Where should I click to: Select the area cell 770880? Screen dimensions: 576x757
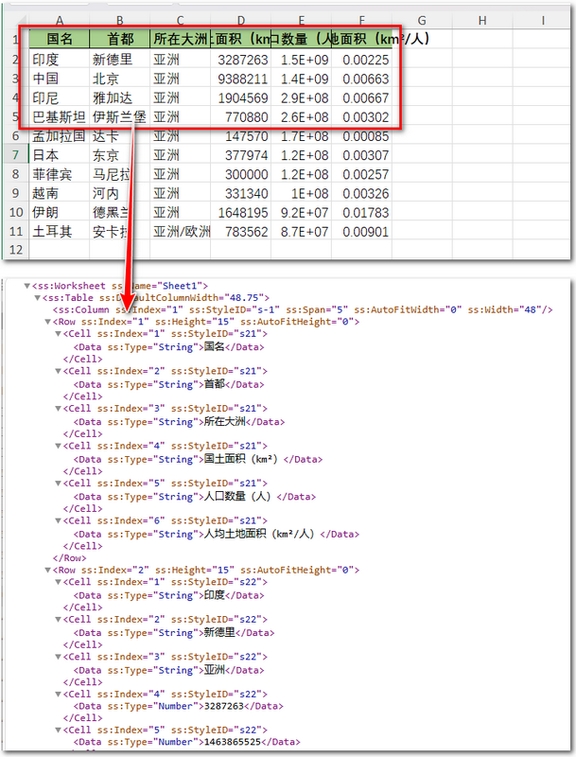coord(240,116)
